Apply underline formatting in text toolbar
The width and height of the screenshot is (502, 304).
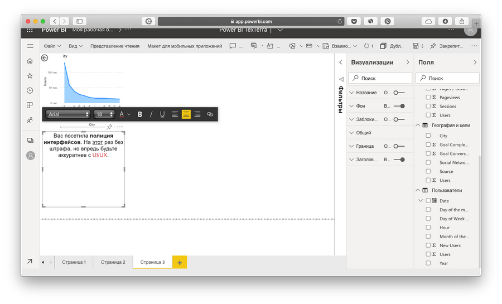pyautogui.click(x=162, y=114)
